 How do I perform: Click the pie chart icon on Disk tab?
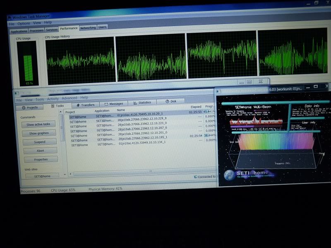[167, 101]
